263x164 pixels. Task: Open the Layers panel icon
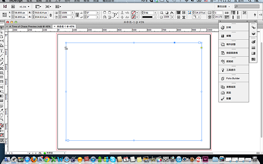click(x=253, y=33)
